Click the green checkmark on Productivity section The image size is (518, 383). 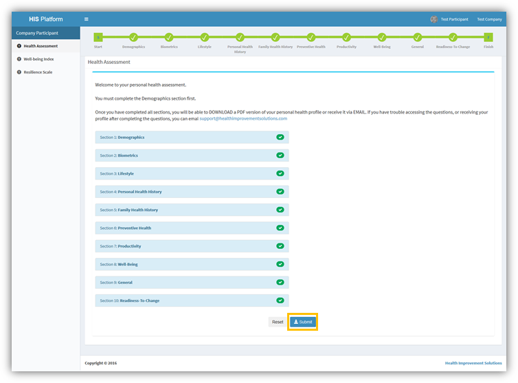(280, 246)
